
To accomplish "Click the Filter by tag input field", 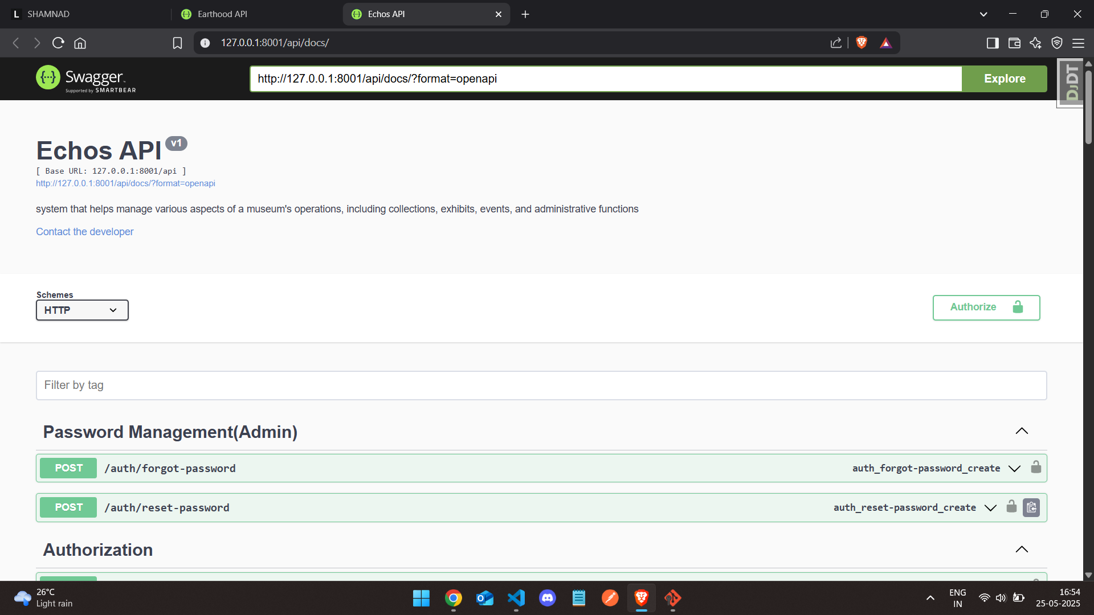I will [541, 386].
